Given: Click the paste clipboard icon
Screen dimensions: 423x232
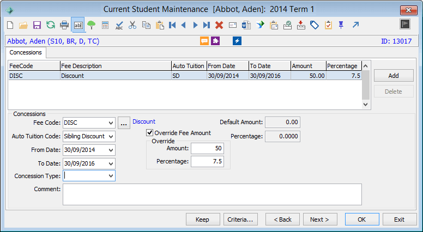Looking at the screenshot, I should pyautogui.click(x=160, y=26).
